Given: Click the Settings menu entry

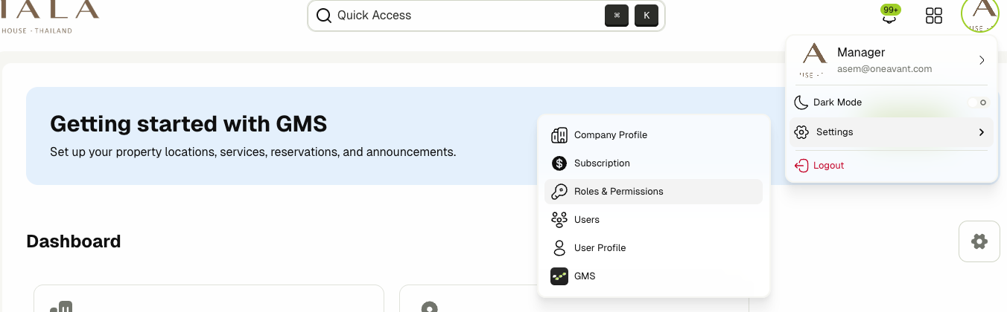Looking at the screenshot, I should point(892,132).
